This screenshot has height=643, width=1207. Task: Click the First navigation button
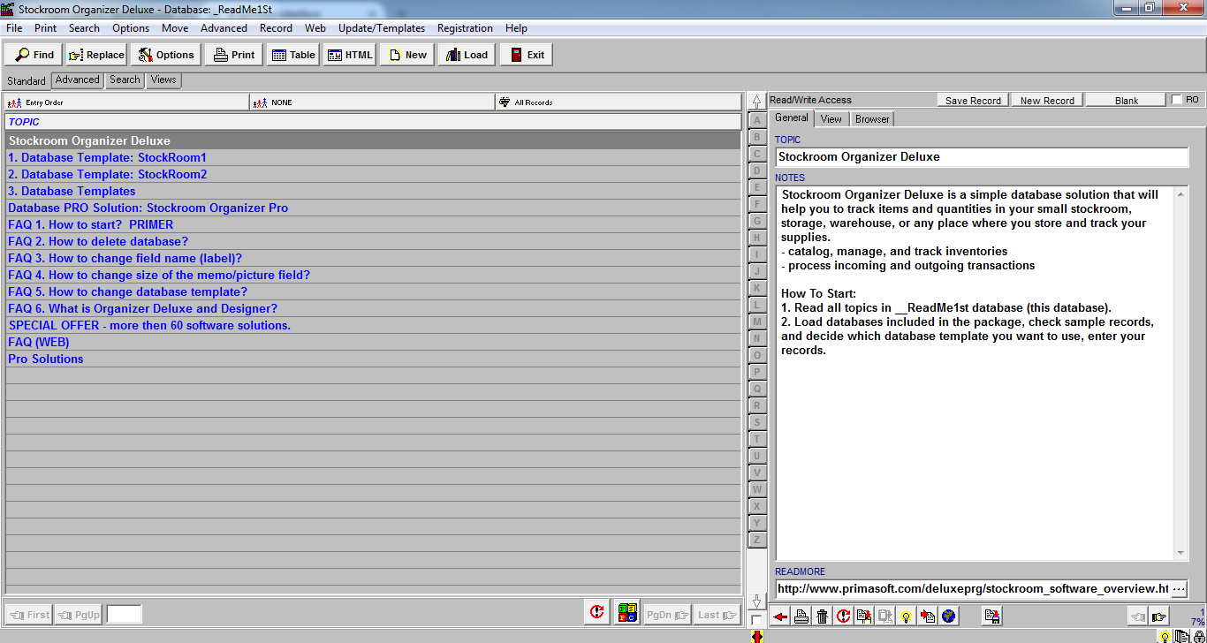tap(28, 615)
